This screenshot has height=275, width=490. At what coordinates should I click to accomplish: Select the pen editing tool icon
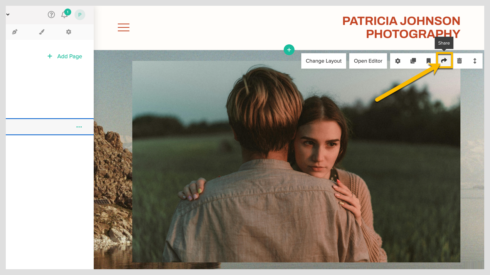[x=15, y=32]
